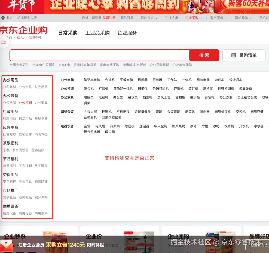The image size is (269, 253).
Task: Click 你好，请登录 link
Action: [x=91, y=18]
